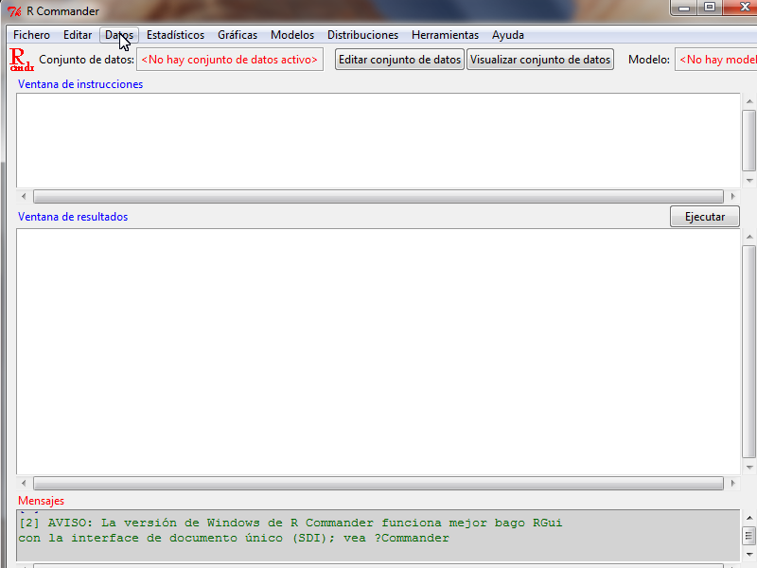Click the results window horizontal scrollbar thumb

tap(378, 483)
